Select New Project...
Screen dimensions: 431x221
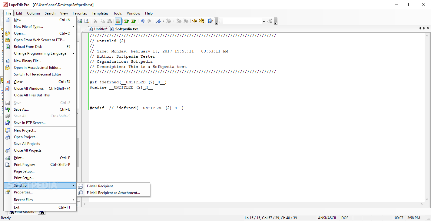click(40, 130)
